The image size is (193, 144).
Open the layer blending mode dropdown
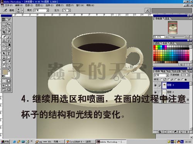click(167, 75)
